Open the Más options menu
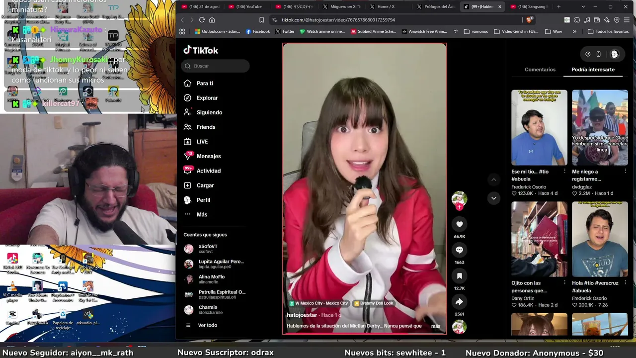The width and height of the screenshot is (636, 358). [196, 214]
